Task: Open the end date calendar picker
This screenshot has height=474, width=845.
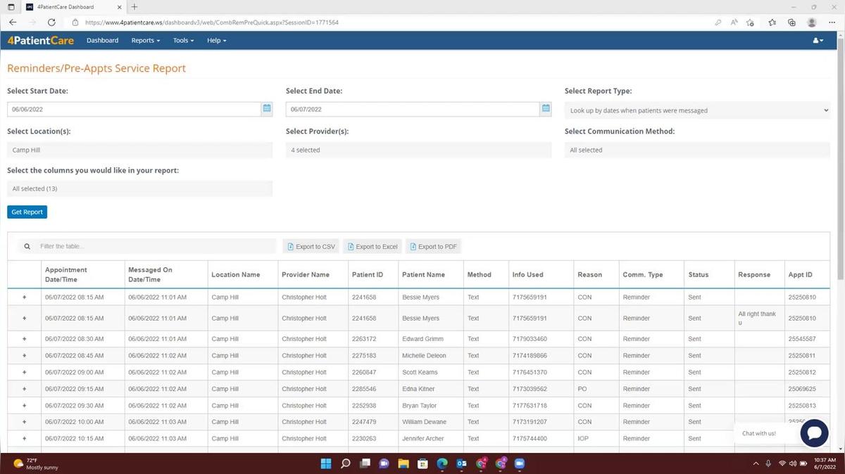Action: point(546,108)
